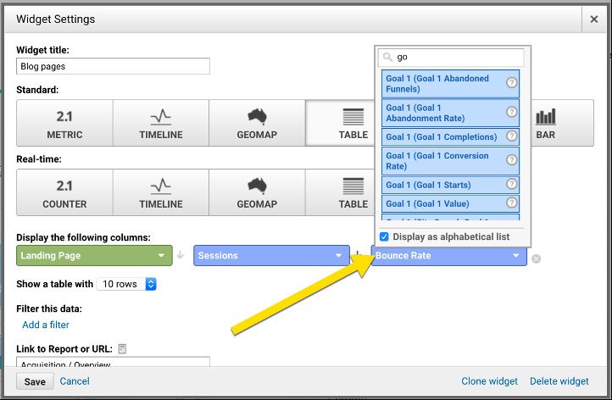
Task: Click help icon for Goal 1 Abandoned Funnels
Action: (x=511, y=83)
